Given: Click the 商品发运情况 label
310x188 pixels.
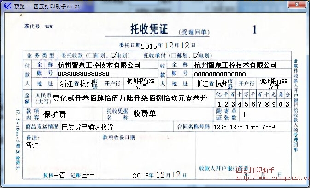Looking at the screenshot, I should pyautogui.click(x=42, y=127).
